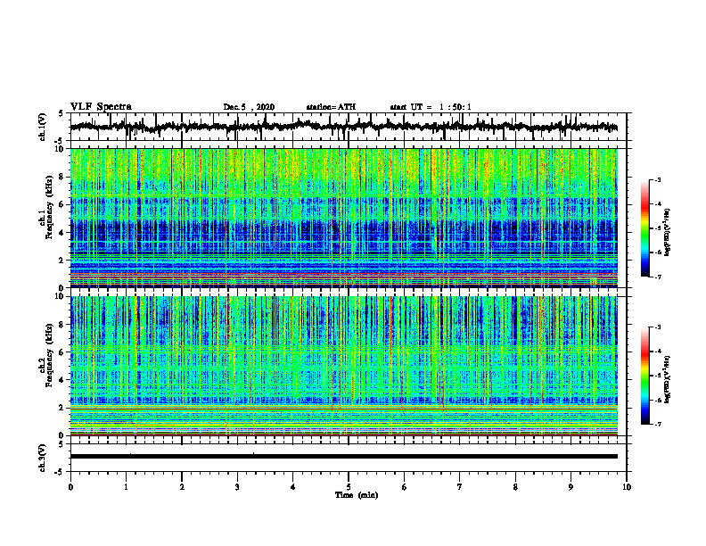Image resolution: width=706 pixels, height=546 pixels.
Task: Click the "ch.1(V)" axis label
Action: [43, 127]
